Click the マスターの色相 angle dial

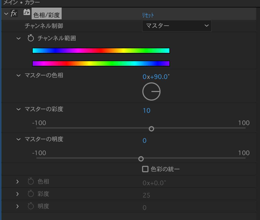click(x=151, y=91)
